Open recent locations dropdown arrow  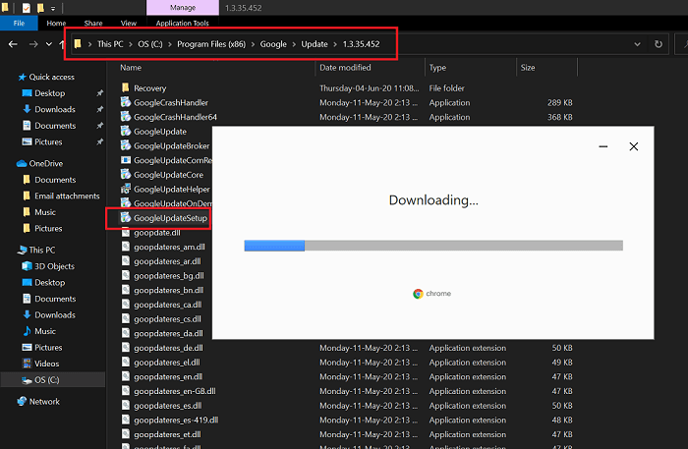tap(49, 44)
